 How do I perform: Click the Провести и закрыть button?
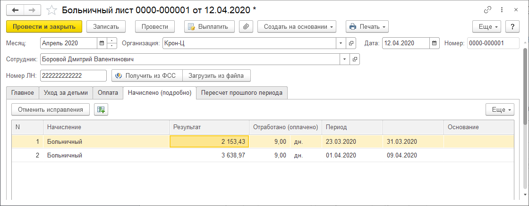point(44,27)
